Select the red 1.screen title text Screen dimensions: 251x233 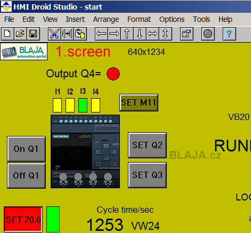(83, 52)
